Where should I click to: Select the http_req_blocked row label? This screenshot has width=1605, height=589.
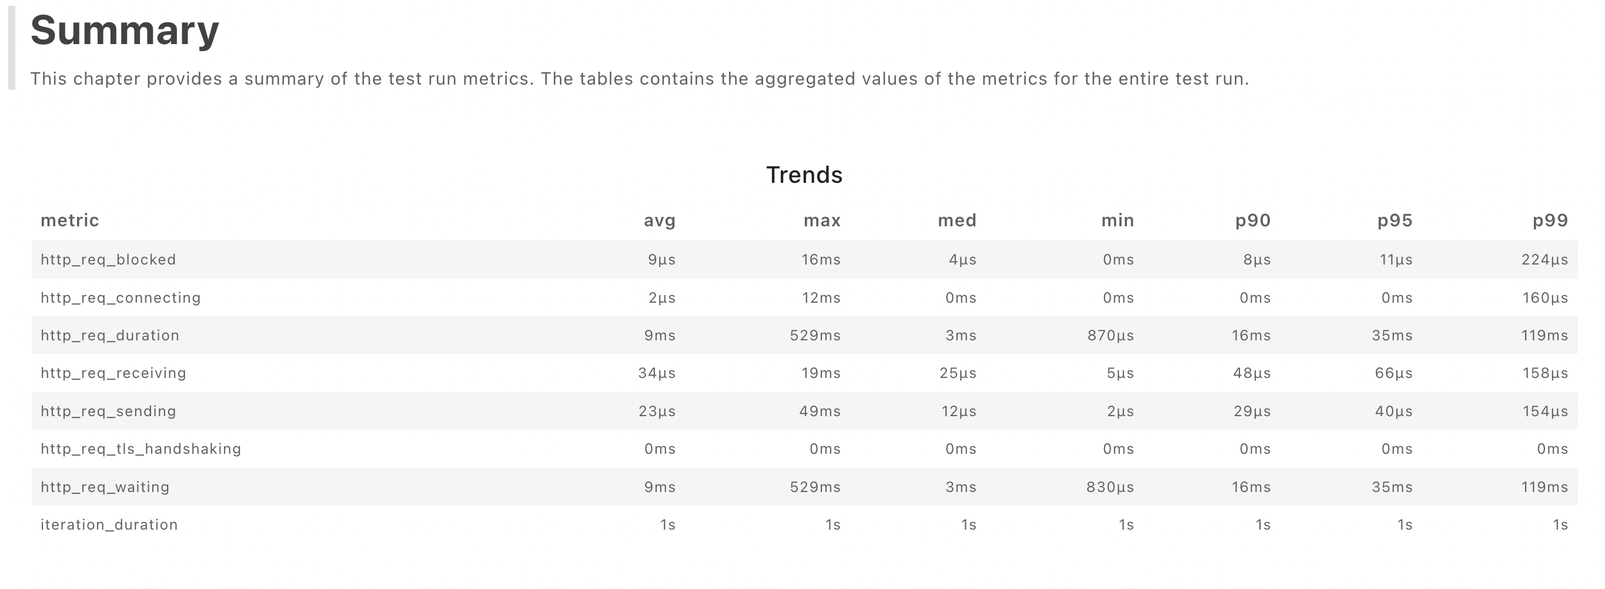pos(108,260)
